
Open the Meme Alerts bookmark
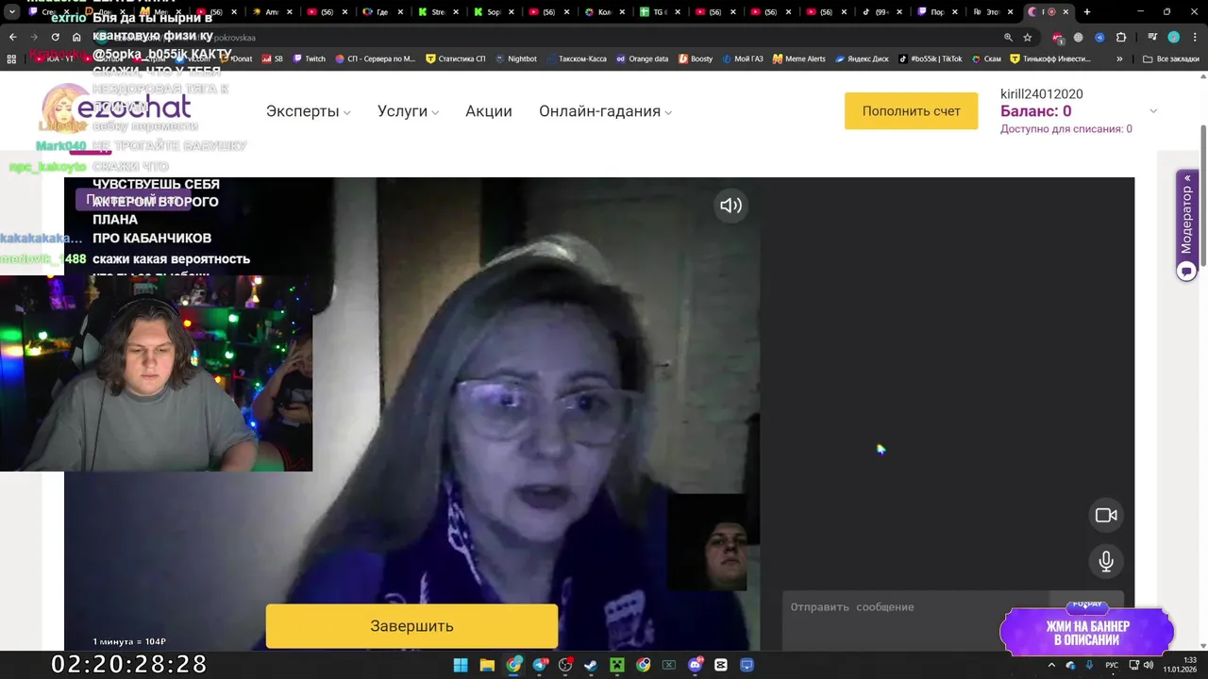click(x=798, y=58)
